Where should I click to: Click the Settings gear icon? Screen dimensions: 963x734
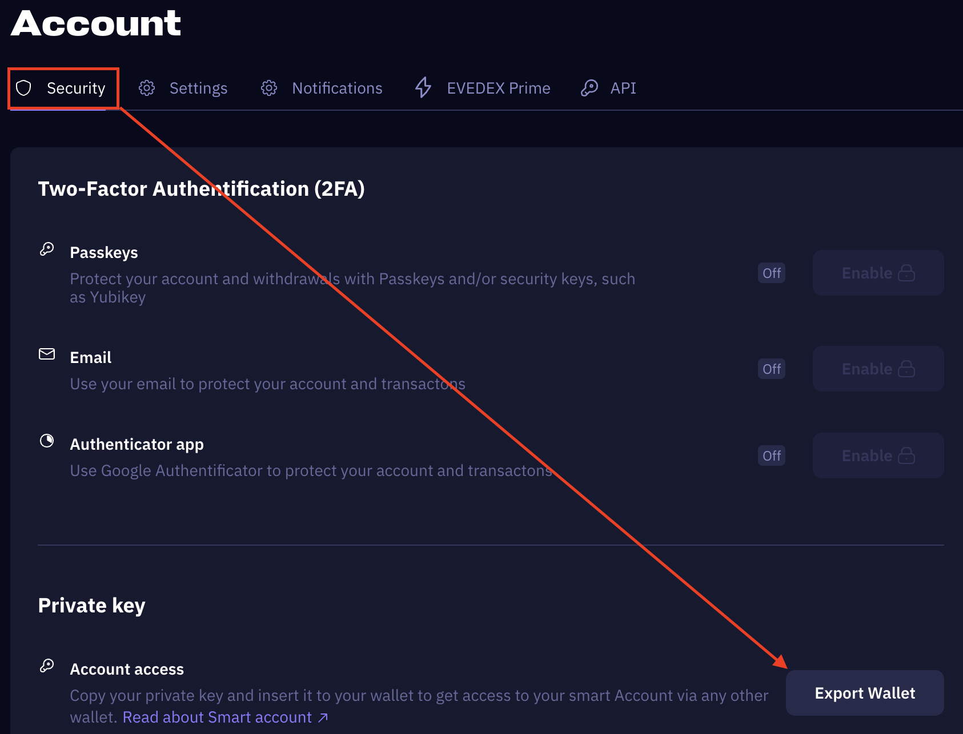[x=147, y=88]
